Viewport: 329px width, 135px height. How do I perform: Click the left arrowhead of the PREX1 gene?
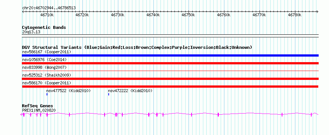(x=21, y=114)
